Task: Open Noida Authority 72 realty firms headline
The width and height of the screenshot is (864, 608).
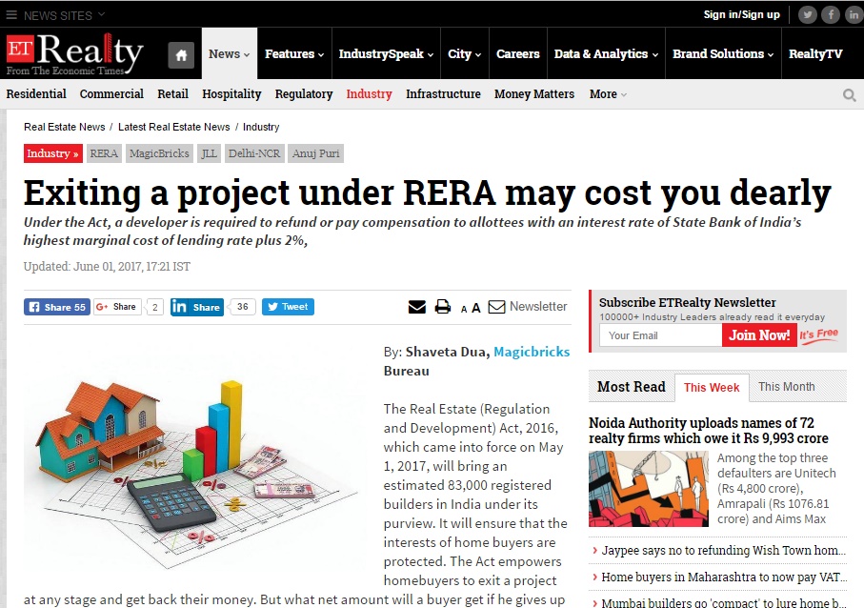Action: 708,431
